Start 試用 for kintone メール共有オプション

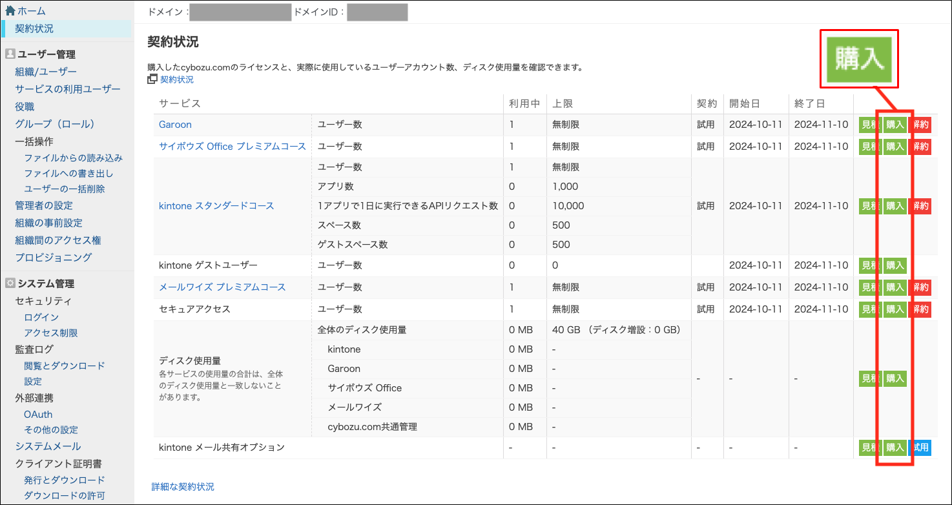tap(920, 448)
